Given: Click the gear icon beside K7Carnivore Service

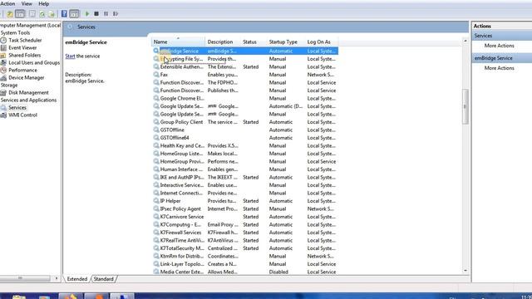Looking at the screenshot, I should click(156, 217).
